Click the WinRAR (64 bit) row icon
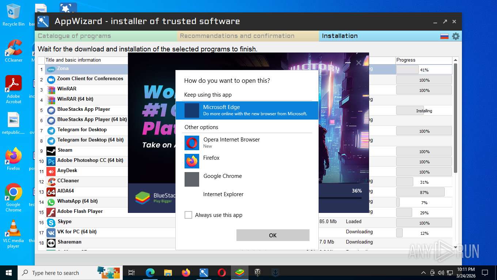The height and width of the screenshot is (280, 497). pyautogui.click(x=51, y=100)
